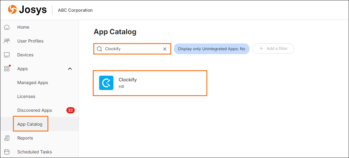Clear the Clockify search text

click(x=165, y=49)
